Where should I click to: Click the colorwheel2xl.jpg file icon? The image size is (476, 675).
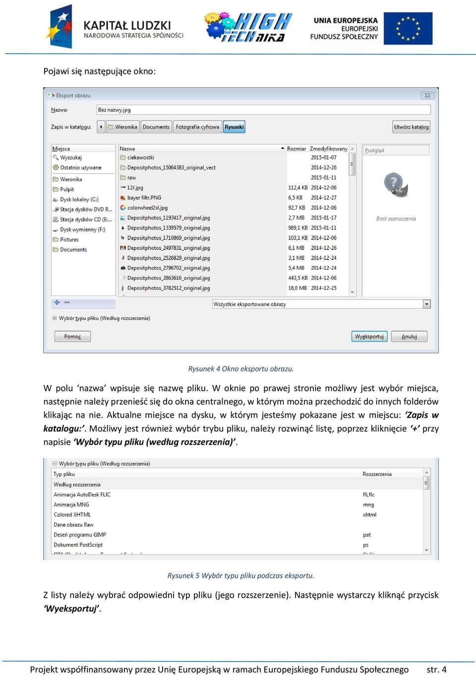coord(122,208)
